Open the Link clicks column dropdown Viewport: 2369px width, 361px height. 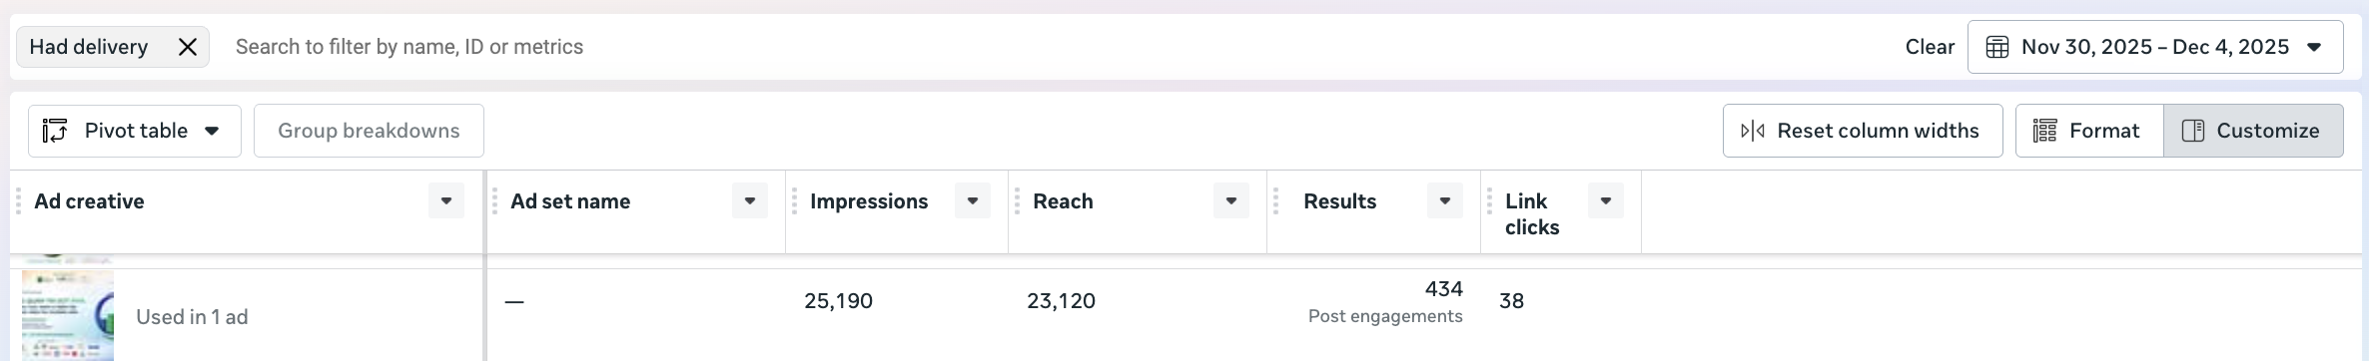tap(1606, 200)
